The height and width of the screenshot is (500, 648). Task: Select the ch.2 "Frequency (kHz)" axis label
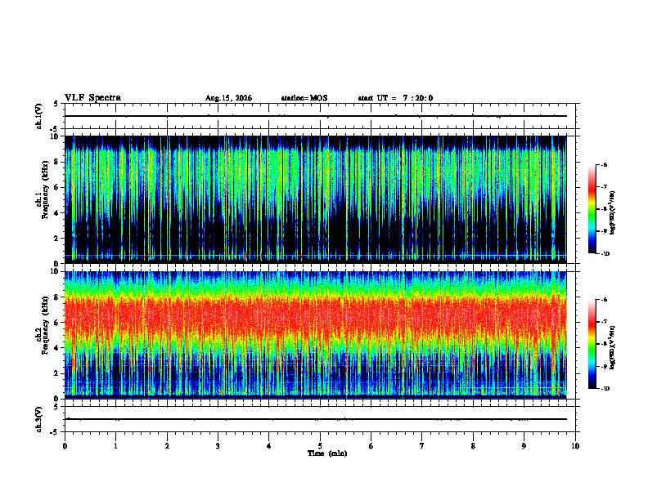click(45, 325)
